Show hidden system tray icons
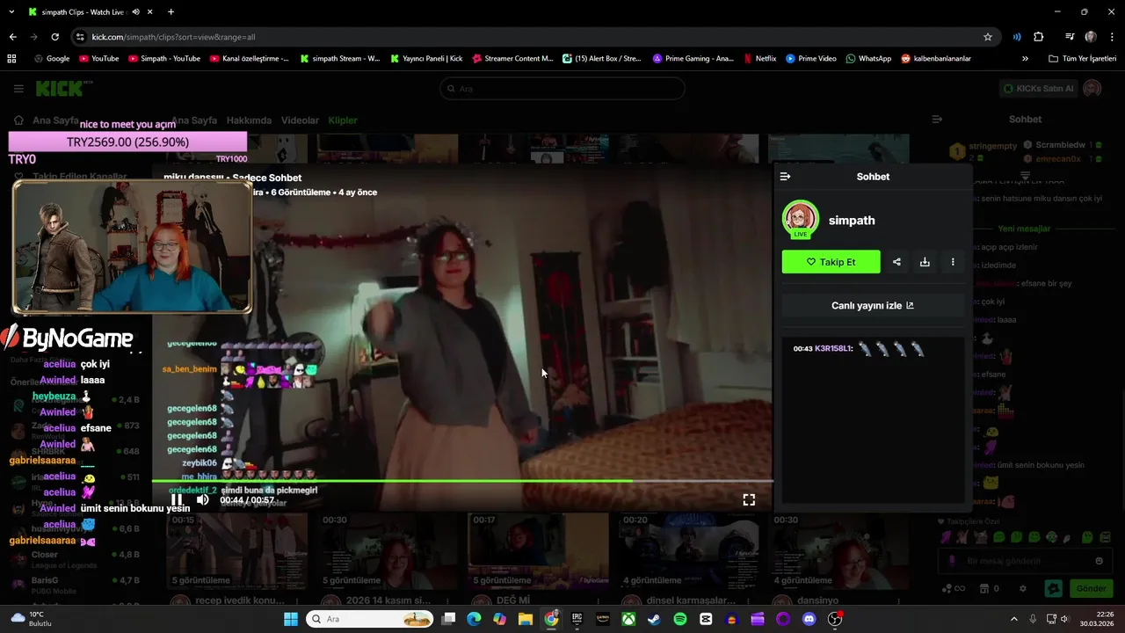 pyautogui.click(x=1013, y=619)
